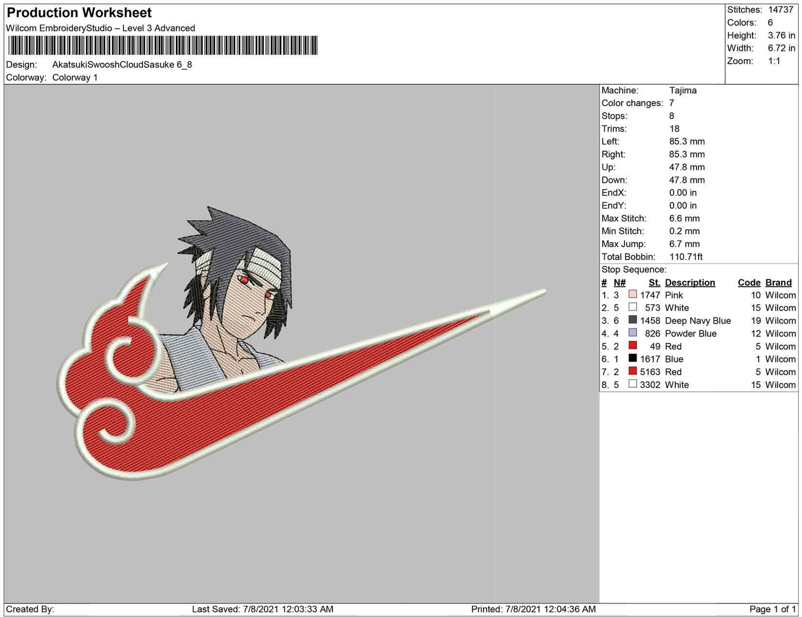
Task: Select the white swatch for thread 573
Action: click(633, 307)
